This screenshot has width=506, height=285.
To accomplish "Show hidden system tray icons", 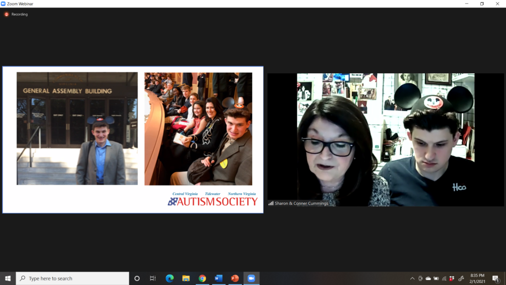I will click(x=412, y=278).
